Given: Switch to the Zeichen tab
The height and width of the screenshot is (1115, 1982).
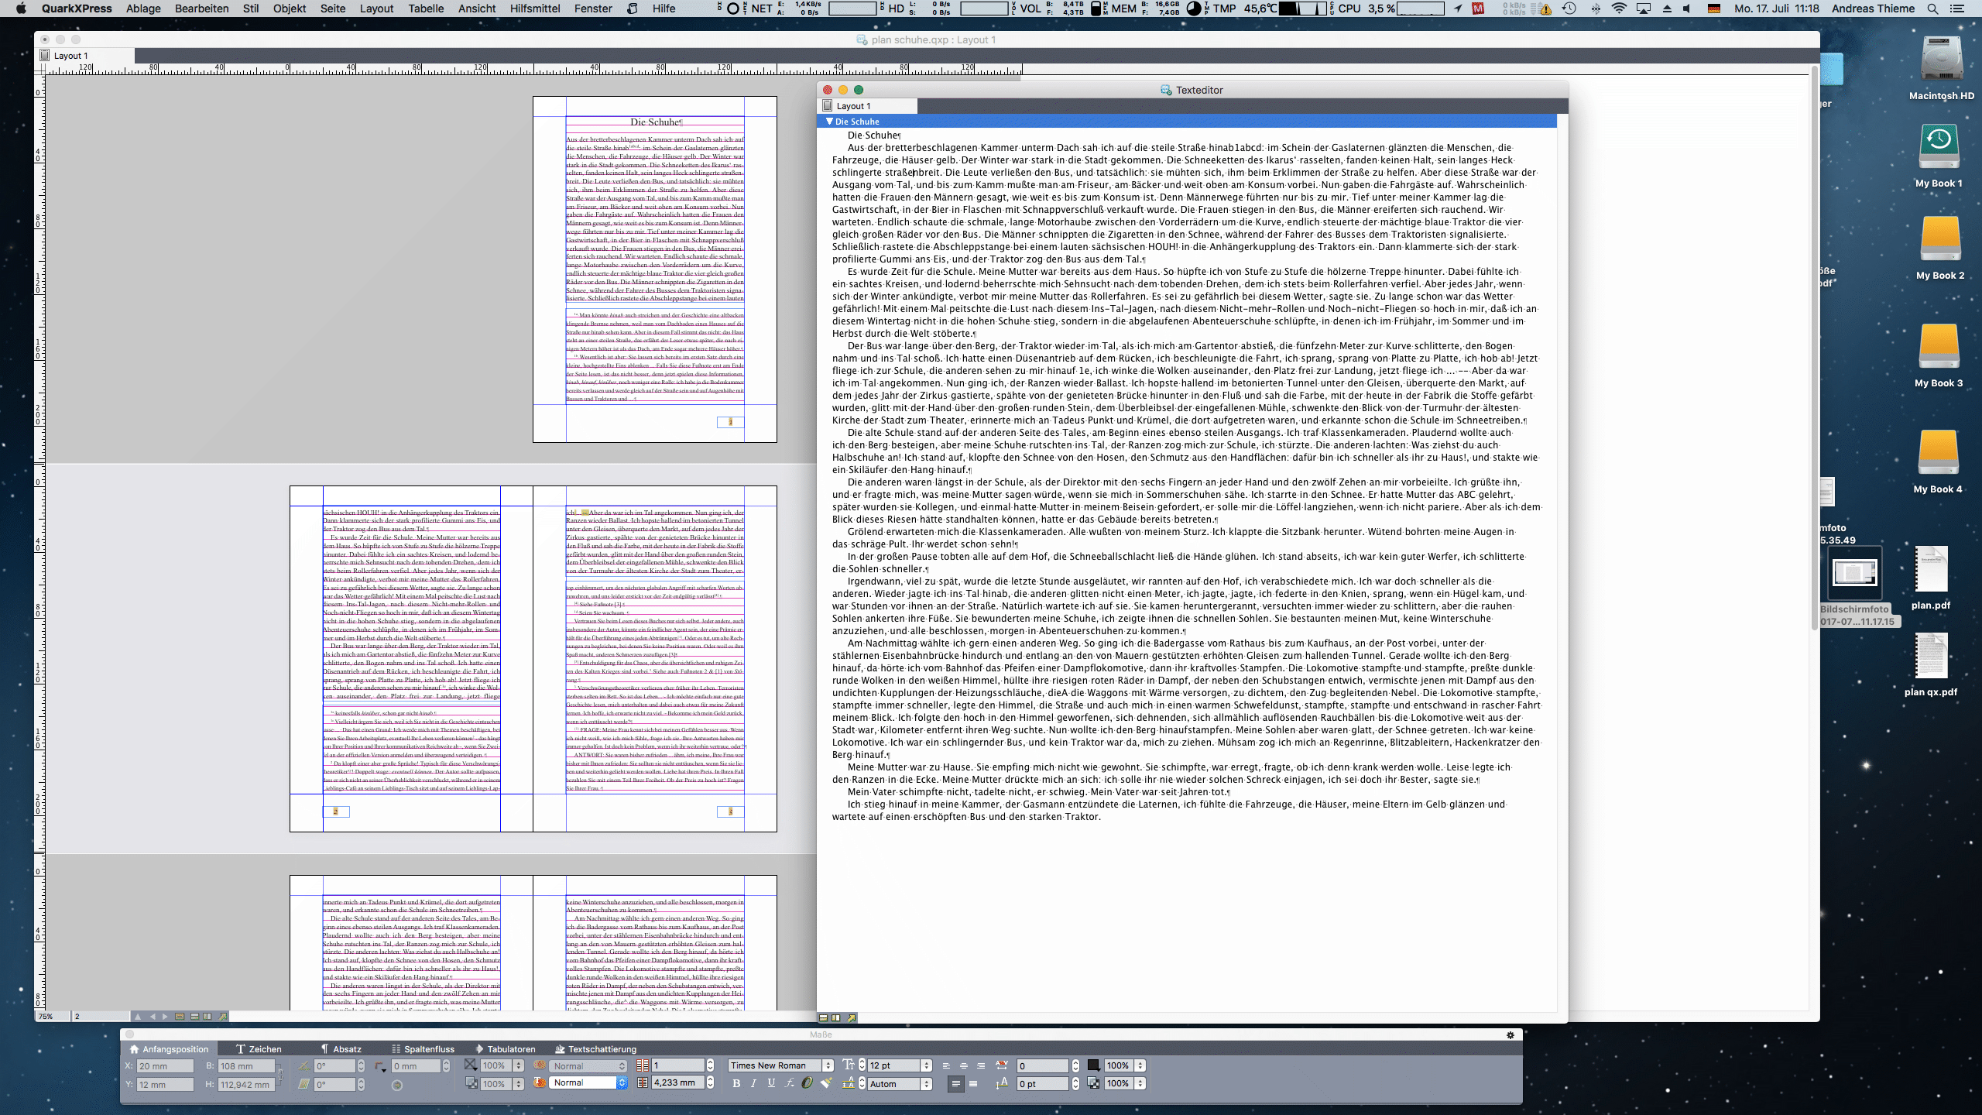Looking at the screenshot, I should click(x=259, y=1049).
